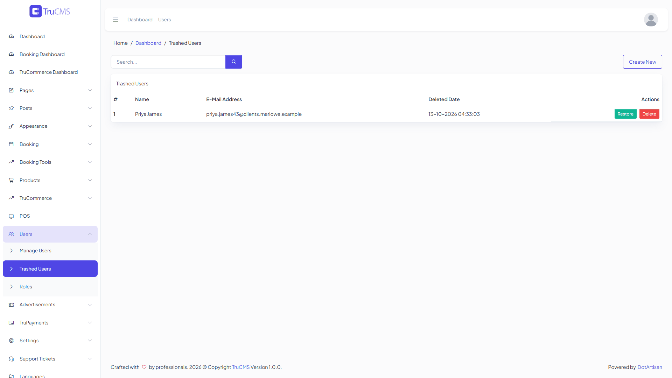This screenshot has width=672, height=378.
Task: Click Users in top navigation bar
Action: tap(164, 20)
